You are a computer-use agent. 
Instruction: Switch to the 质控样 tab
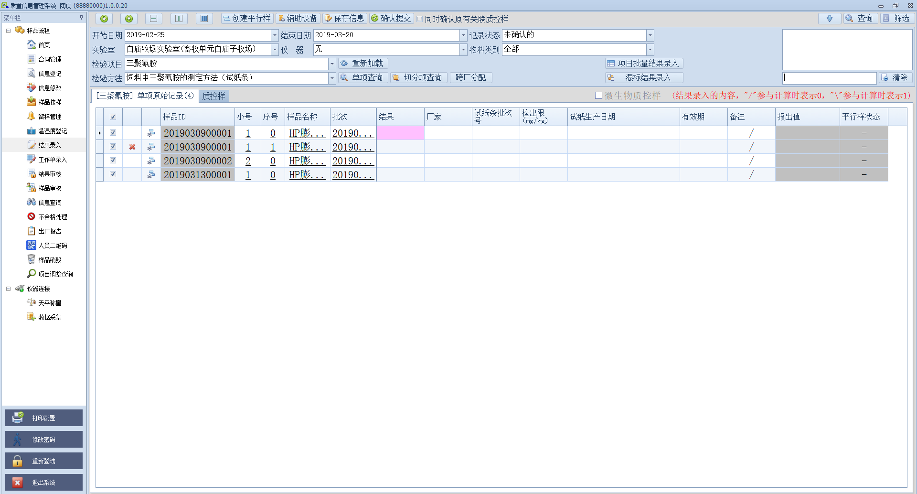pos(213,96)
